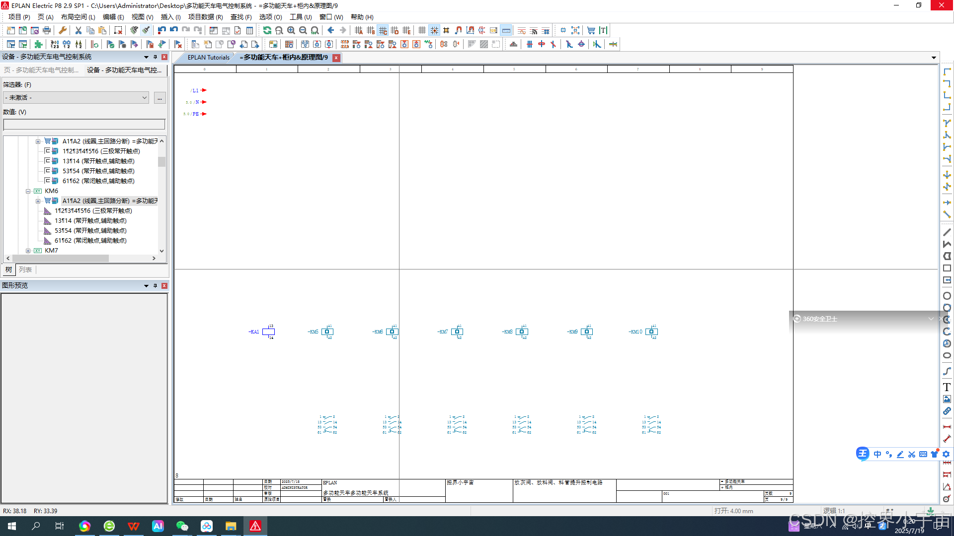Screen dimensions: 954x536
Task: Expand the upper A1¶A2 coil entry
Action: 38,141
